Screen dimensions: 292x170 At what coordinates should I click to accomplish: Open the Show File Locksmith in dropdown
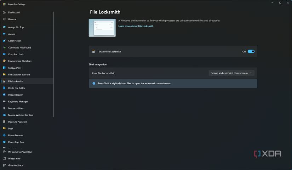231,73
